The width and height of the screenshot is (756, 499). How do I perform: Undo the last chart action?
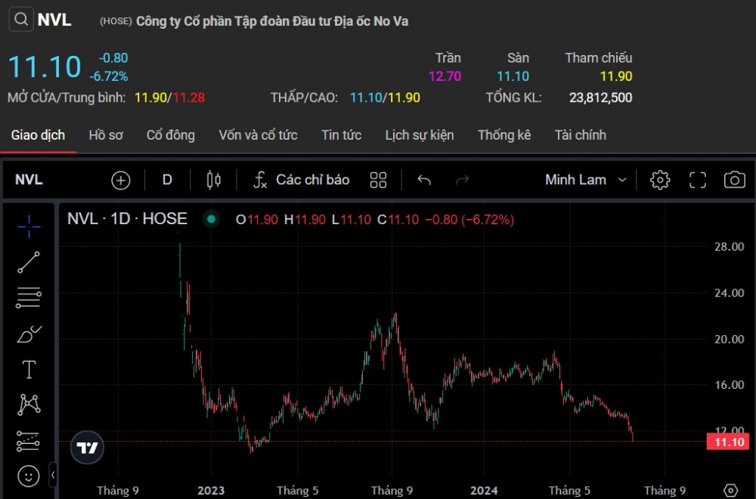coord(424,180)
